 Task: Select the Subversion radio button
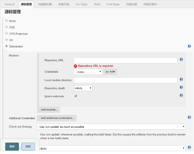6,46
